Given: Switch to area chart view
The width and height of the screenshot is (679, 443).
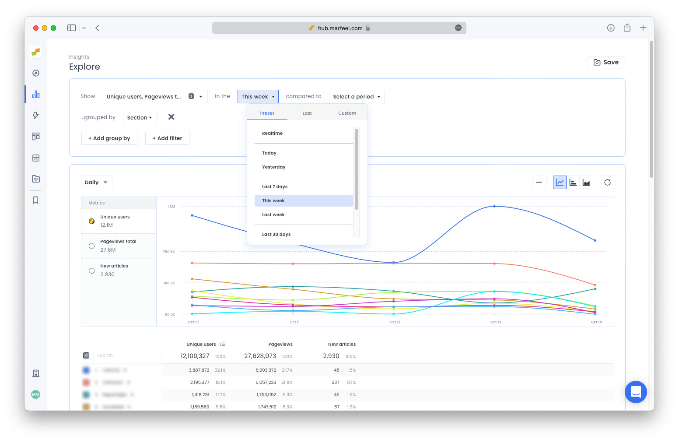Looking at the screenshot, I should [586, 183].
